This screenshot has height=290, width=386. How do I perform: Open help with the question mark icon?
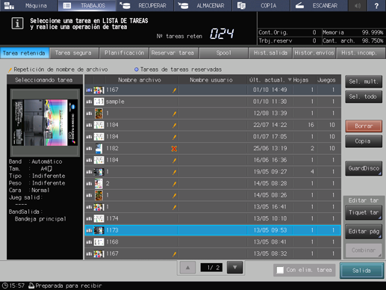[376, 5]
